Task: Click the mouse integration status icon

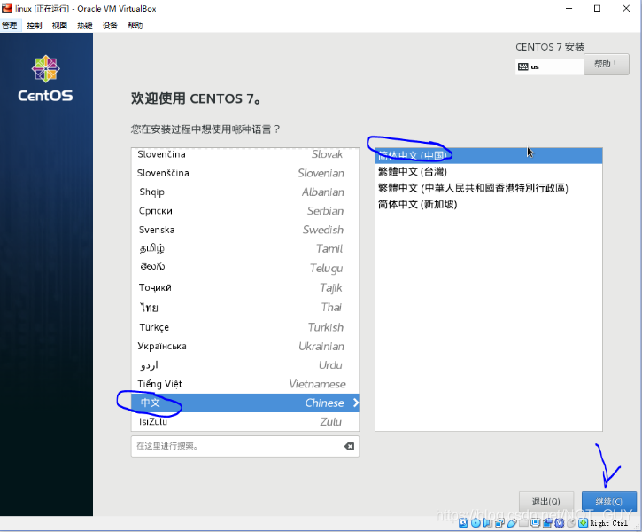Action: point(571,523)
